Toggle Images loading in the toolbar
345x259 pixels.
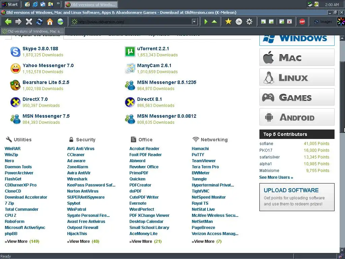tap(323, 22)
